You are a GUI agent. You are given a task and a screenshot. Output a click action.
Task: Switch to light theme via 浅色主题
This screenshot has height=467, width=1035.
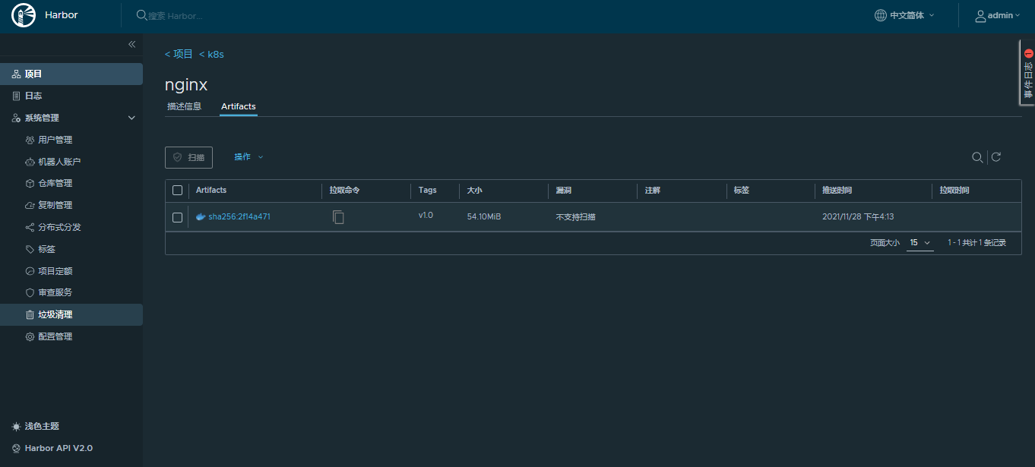tap(42, 426)
